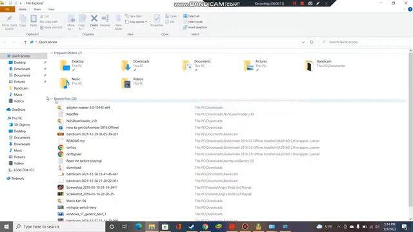
Task: Open the Desktop folder in Frequent folders
Action: [x=72, y=66]
